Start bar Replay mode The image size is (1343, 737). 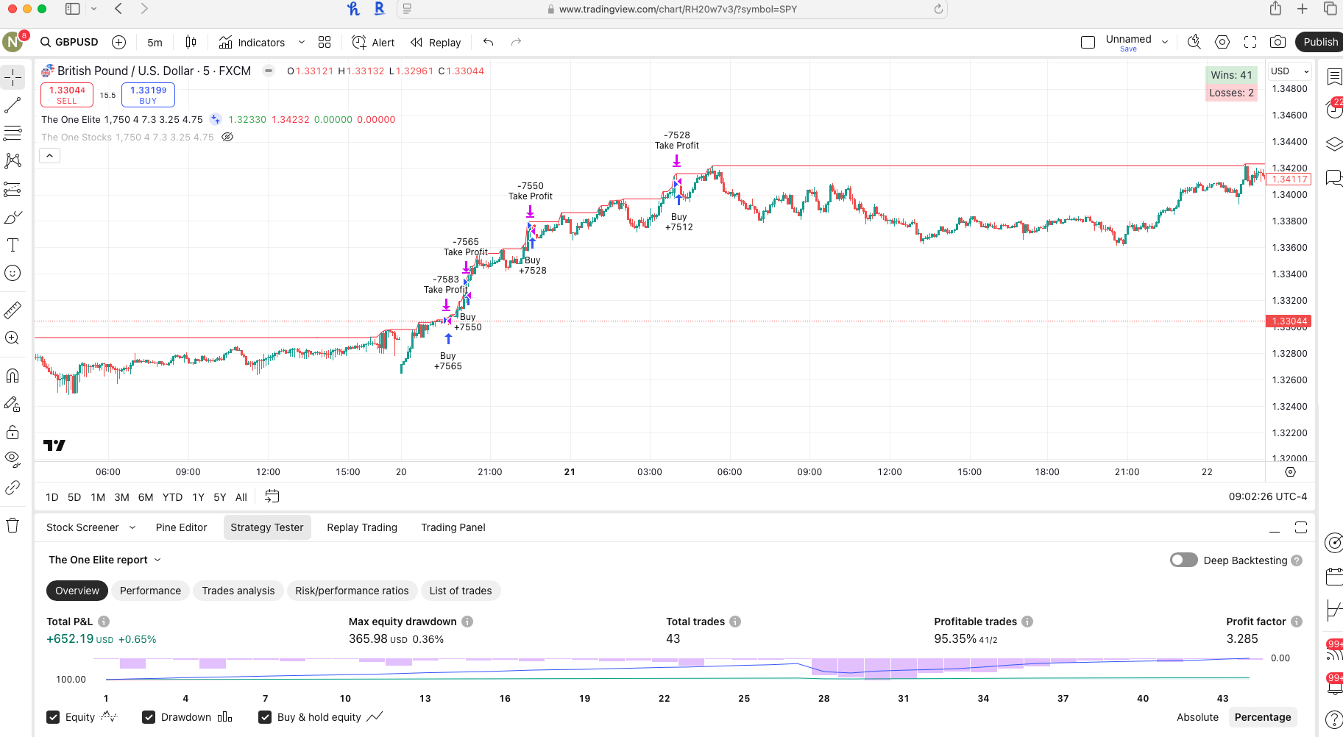tap(436, 42)
